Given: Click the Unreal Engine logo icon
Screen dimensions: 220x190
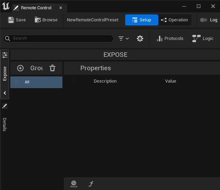Looking at the screenshot, I should pyautogui.click(x=6, y=6).
